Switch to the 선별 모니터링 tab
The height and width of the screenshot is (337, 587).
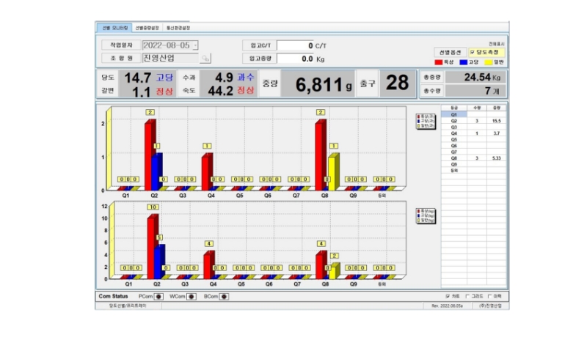tap(114, 28)
